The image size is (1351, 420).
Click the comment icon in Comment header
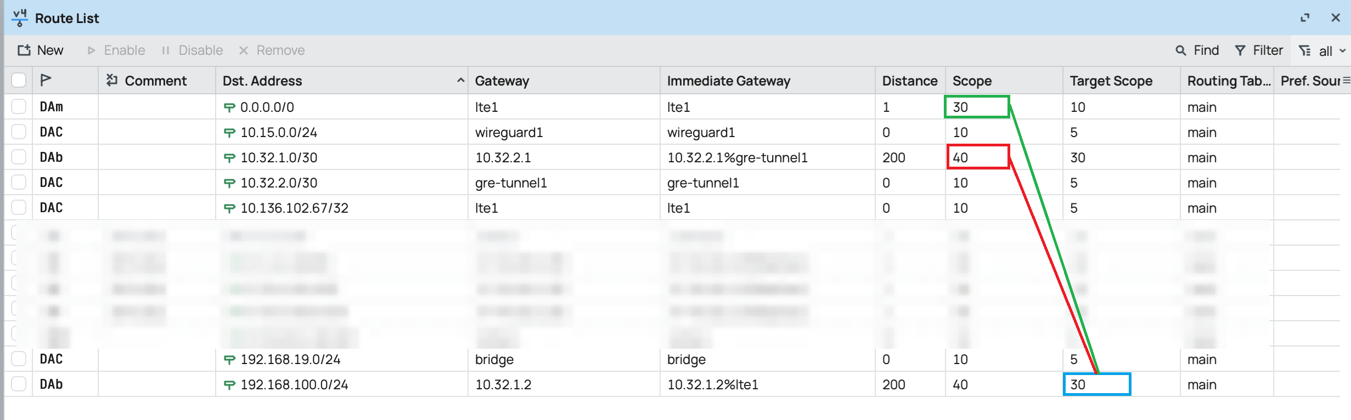[112, 80]
